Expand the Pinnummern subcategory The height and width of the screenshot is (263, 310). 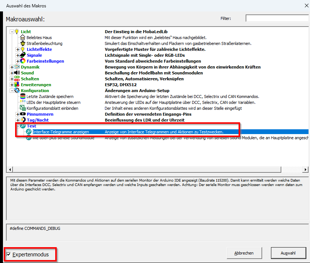pyautogui.click(x=18, y=114)
